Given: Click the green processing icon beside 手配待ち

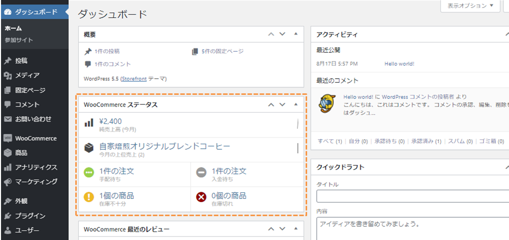Looking at the screenshot, I should pos(89,173).
